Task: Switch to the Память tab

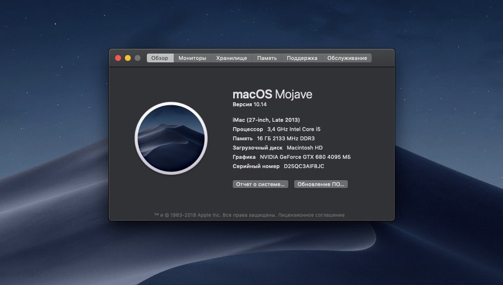Action: pos(267,58)
